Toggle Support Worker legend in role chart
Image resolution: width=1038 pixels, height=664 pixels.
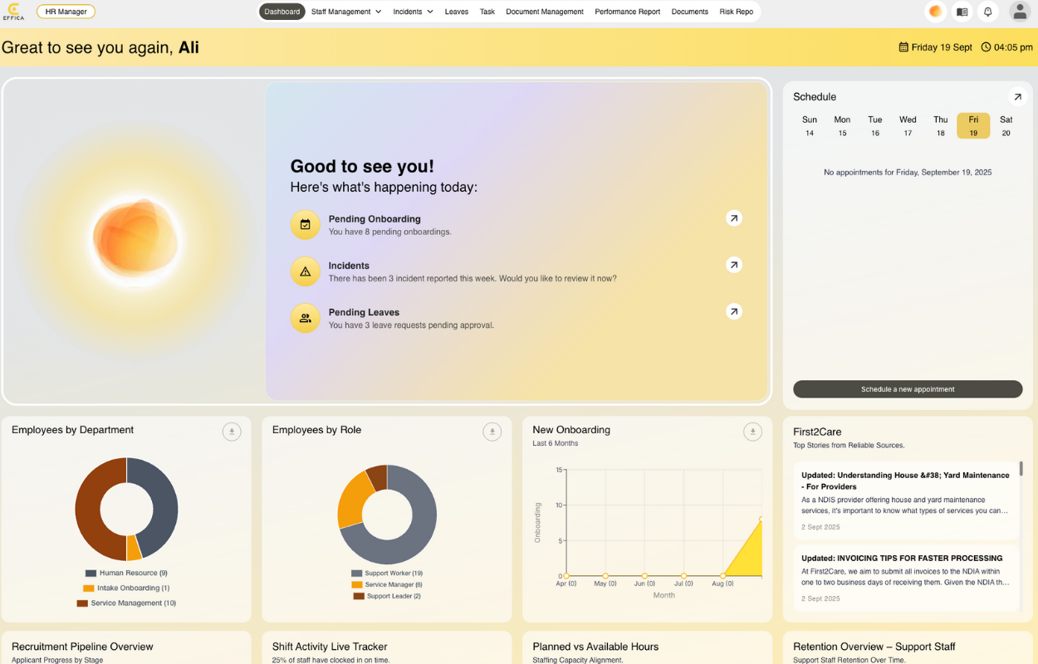(x=387, y=573)
